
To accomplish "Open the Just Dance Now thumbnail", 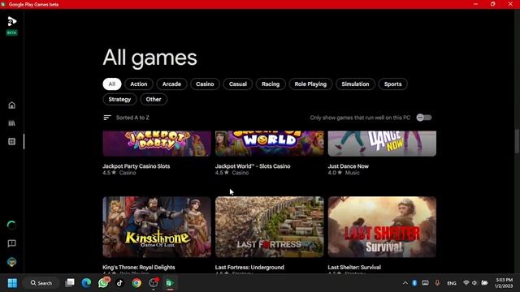I will (x=382, y=144).
